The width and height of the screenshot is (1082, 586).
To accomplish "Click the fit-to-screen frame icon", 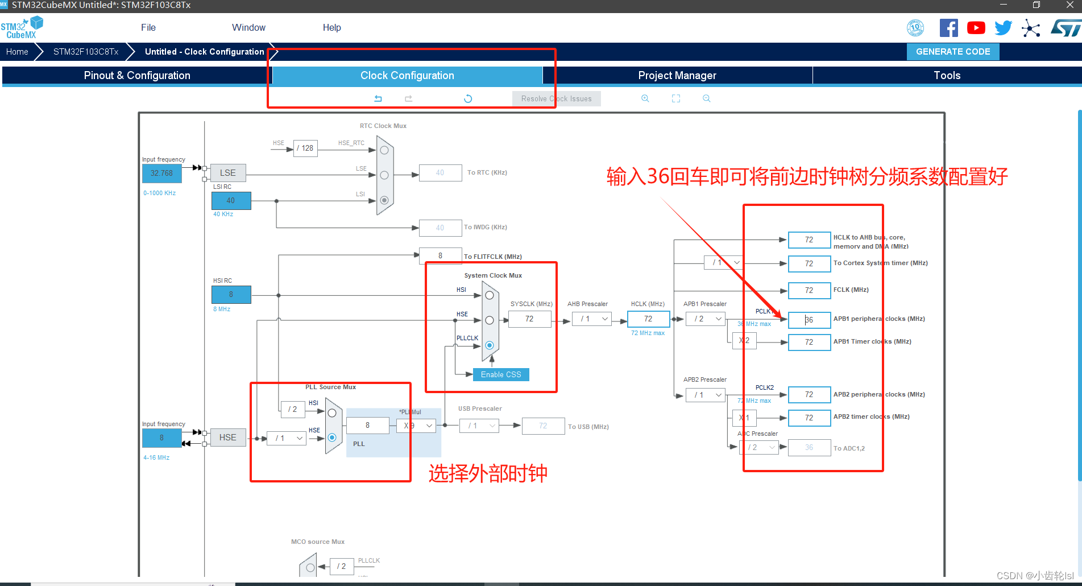I will [676, 98].
